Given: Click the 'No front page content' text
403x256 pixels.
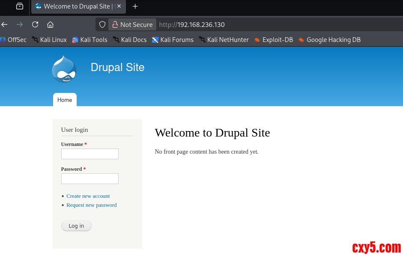Looking at the screenshot, I should [x=207, y=152].
